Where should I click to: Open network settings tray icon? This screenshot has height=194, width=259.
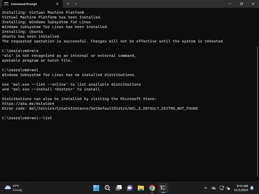[222, 188]
